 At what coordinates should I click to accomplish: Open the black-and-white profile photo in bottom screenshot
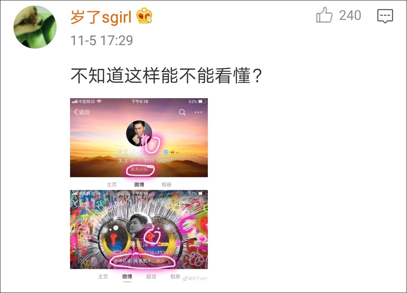click(x=139, y=225)
